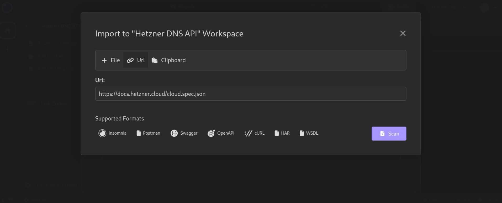This screenshot has width=502, height=203.
Task: Click the WSDL file icon
Action: pyautogui.click(x=302, y=133)
